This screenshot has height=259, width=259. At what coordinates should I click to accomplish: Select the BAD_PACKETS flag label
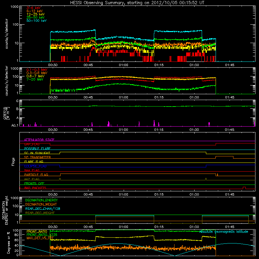coord(35,188)
